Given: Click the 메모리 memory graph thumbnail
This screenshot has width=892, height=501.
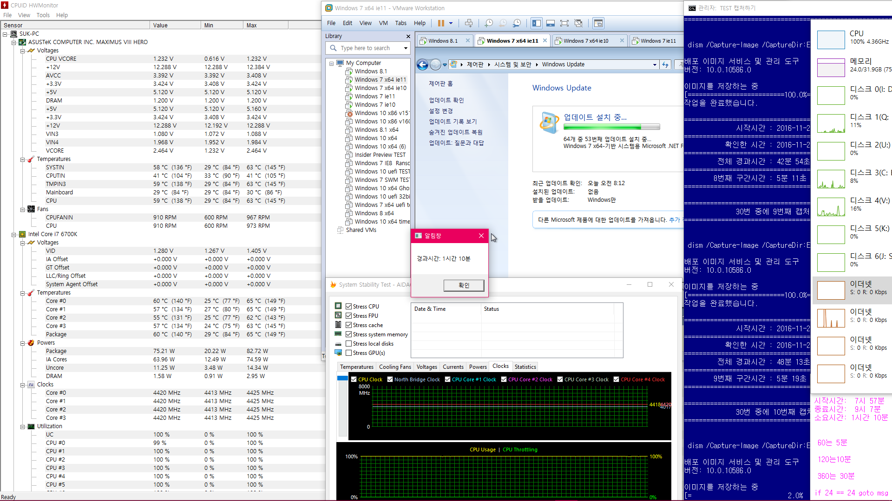Looking at the screenshot, I should coord(831,68).
